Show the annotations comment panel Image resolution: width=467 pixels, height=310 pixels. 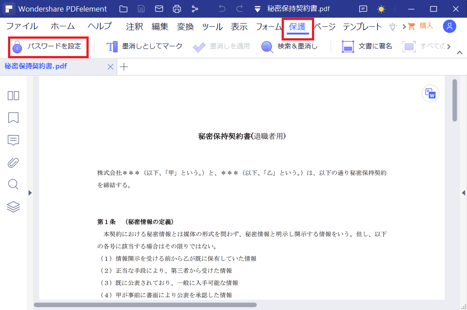pos(13,140)
